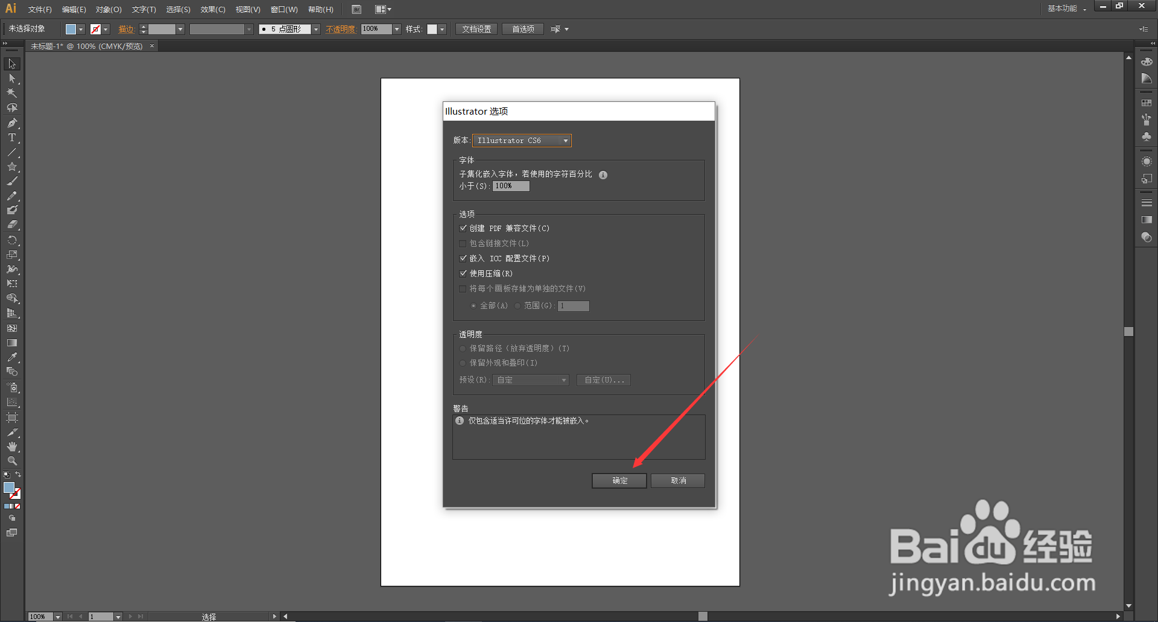Open the arrange documents dropdown
1158x622 pixels.
click(x=383, y=9)
